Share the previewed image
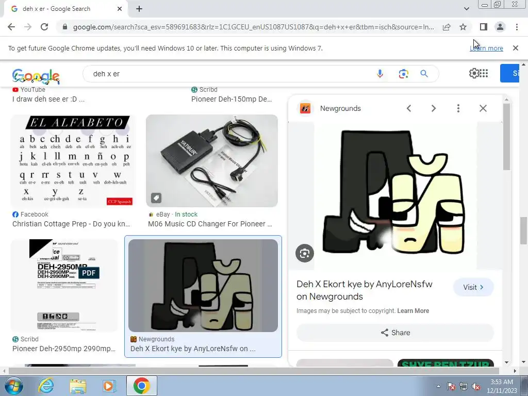 [395, 333]
